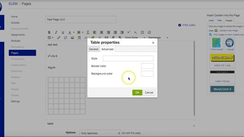Click the editor vertical scrollbar
Screen dimensions: 244x137
(194, 78)
